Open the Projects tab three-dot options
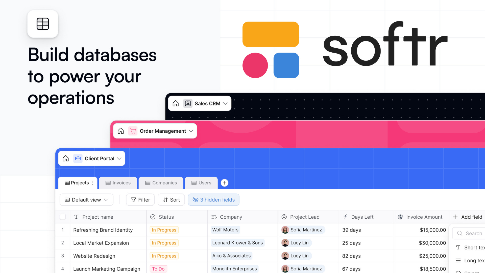485x273 pixels. coord(93,183)
